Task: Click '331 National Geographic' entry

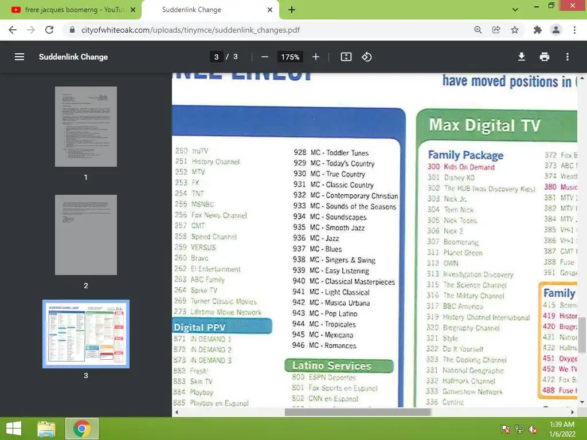Action: (x=465, y=371)
